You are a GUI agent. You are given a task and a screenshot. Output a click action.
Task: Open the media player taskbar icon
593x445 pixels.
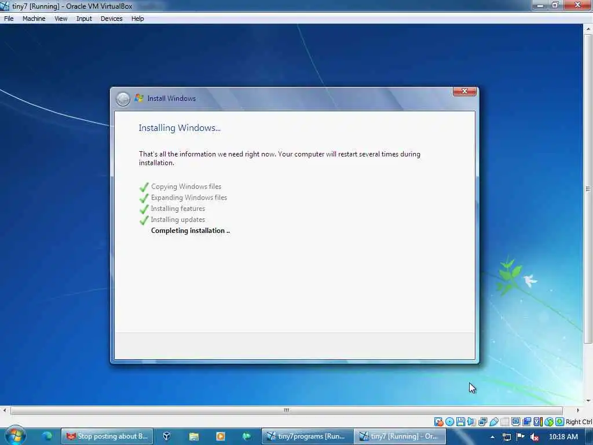(x=221, y=436)
